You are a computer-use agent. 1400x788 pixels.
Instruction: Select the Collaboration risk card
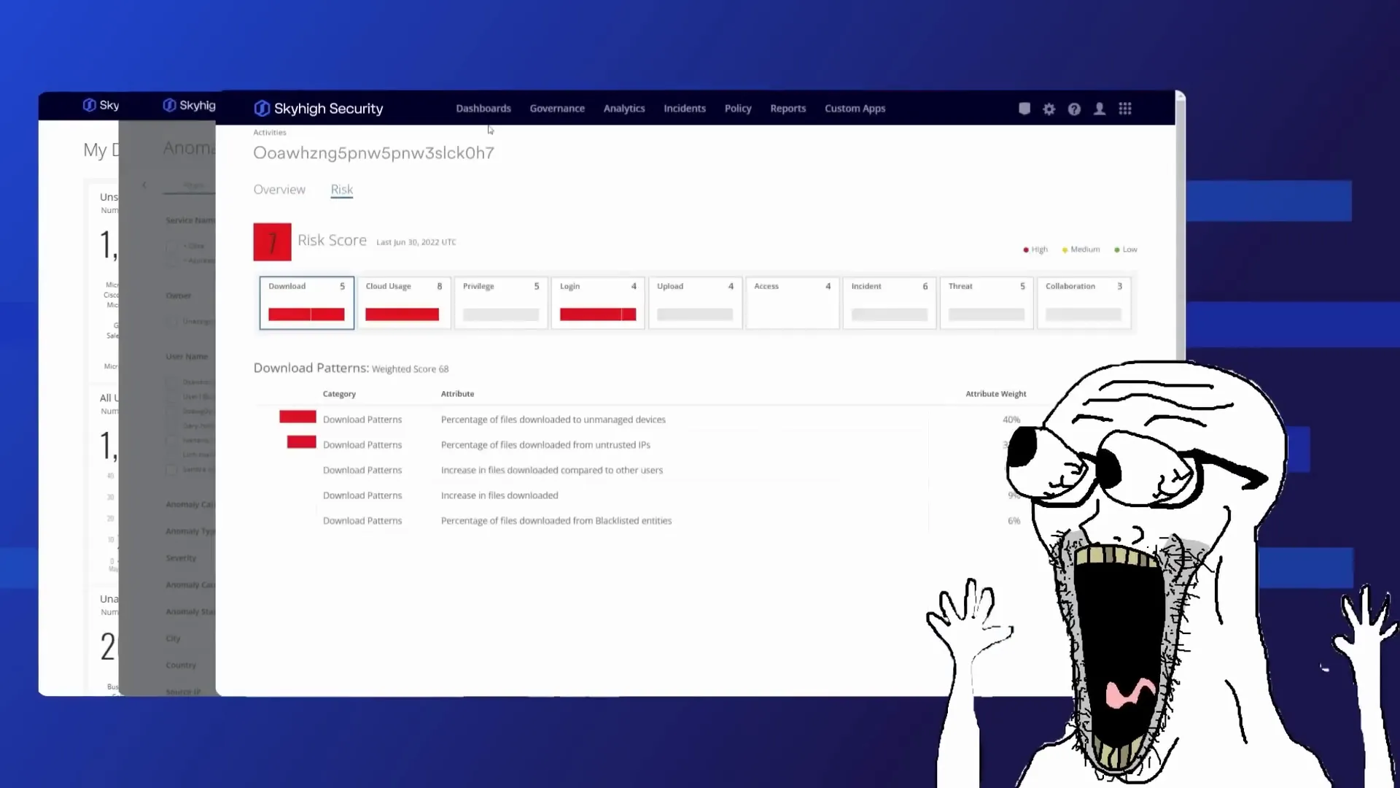click(1084, 303)
